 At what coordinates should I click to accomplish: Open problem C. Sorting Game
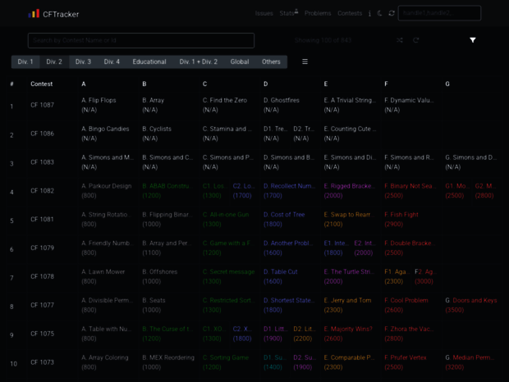pyautogui.click(x=226, y=357)
